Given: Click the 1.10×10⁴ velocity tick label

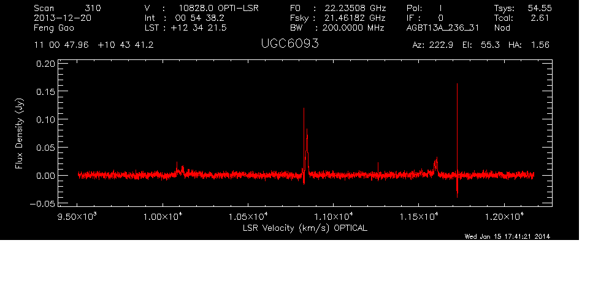Looking at the screenshot, I should pyautogui.click(x=334, y=217).
